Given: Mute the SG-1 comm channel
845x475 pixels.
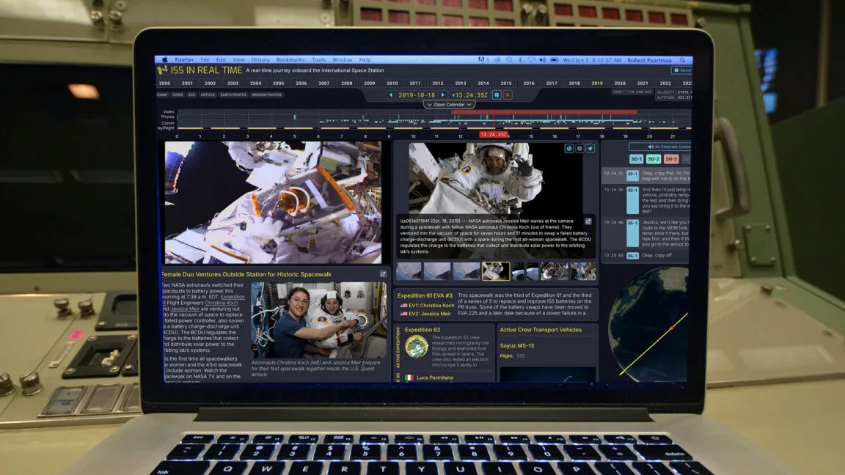Looking at the screenshot, I should pos(635,158).
